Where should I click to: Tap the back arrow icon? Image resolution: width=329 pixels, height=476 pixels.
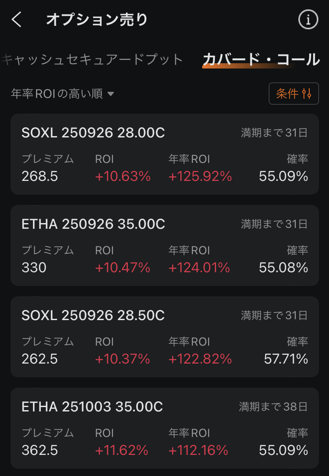(x=17, y=20)
